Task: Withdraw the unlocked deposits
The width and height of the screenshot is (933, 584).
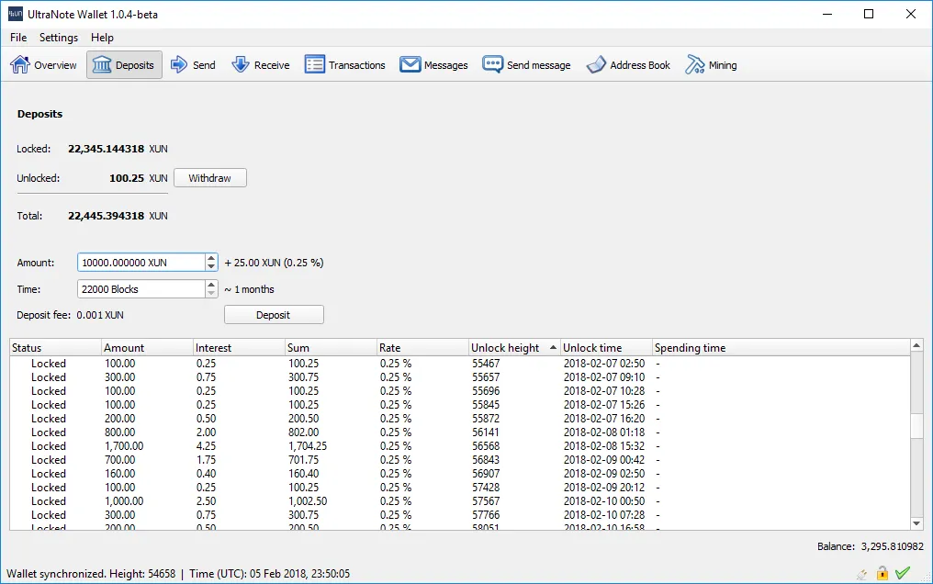Action: coord(210,178)
